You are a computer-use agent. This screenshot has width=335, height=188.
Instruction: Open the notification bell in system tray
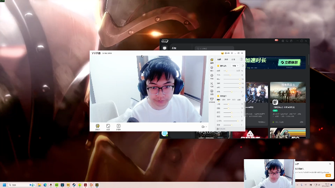332,185
